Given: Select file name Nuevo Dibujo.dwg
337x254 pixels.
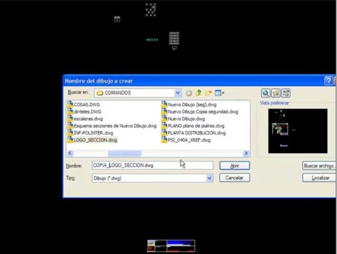Looking at the screenshot, I should click(x=186, y=119).
